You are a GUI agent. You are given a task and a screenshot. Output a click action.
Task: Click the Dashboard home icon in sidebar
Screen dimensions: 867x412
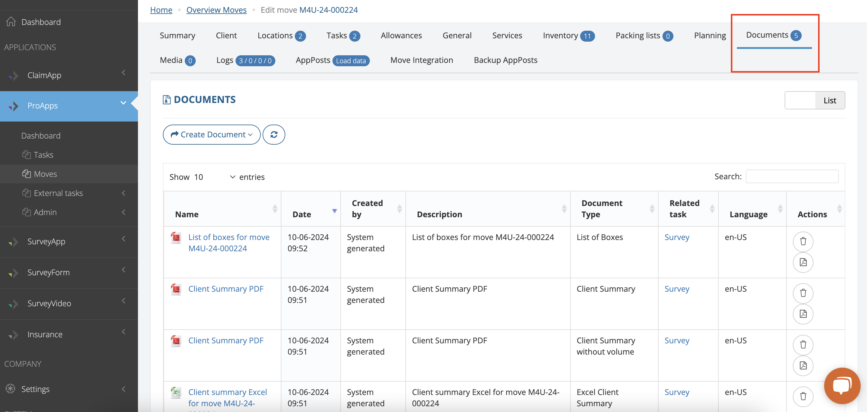click(11, 22)
